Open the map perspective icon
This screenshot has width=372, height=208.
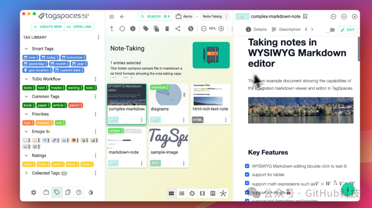[203, 194]
